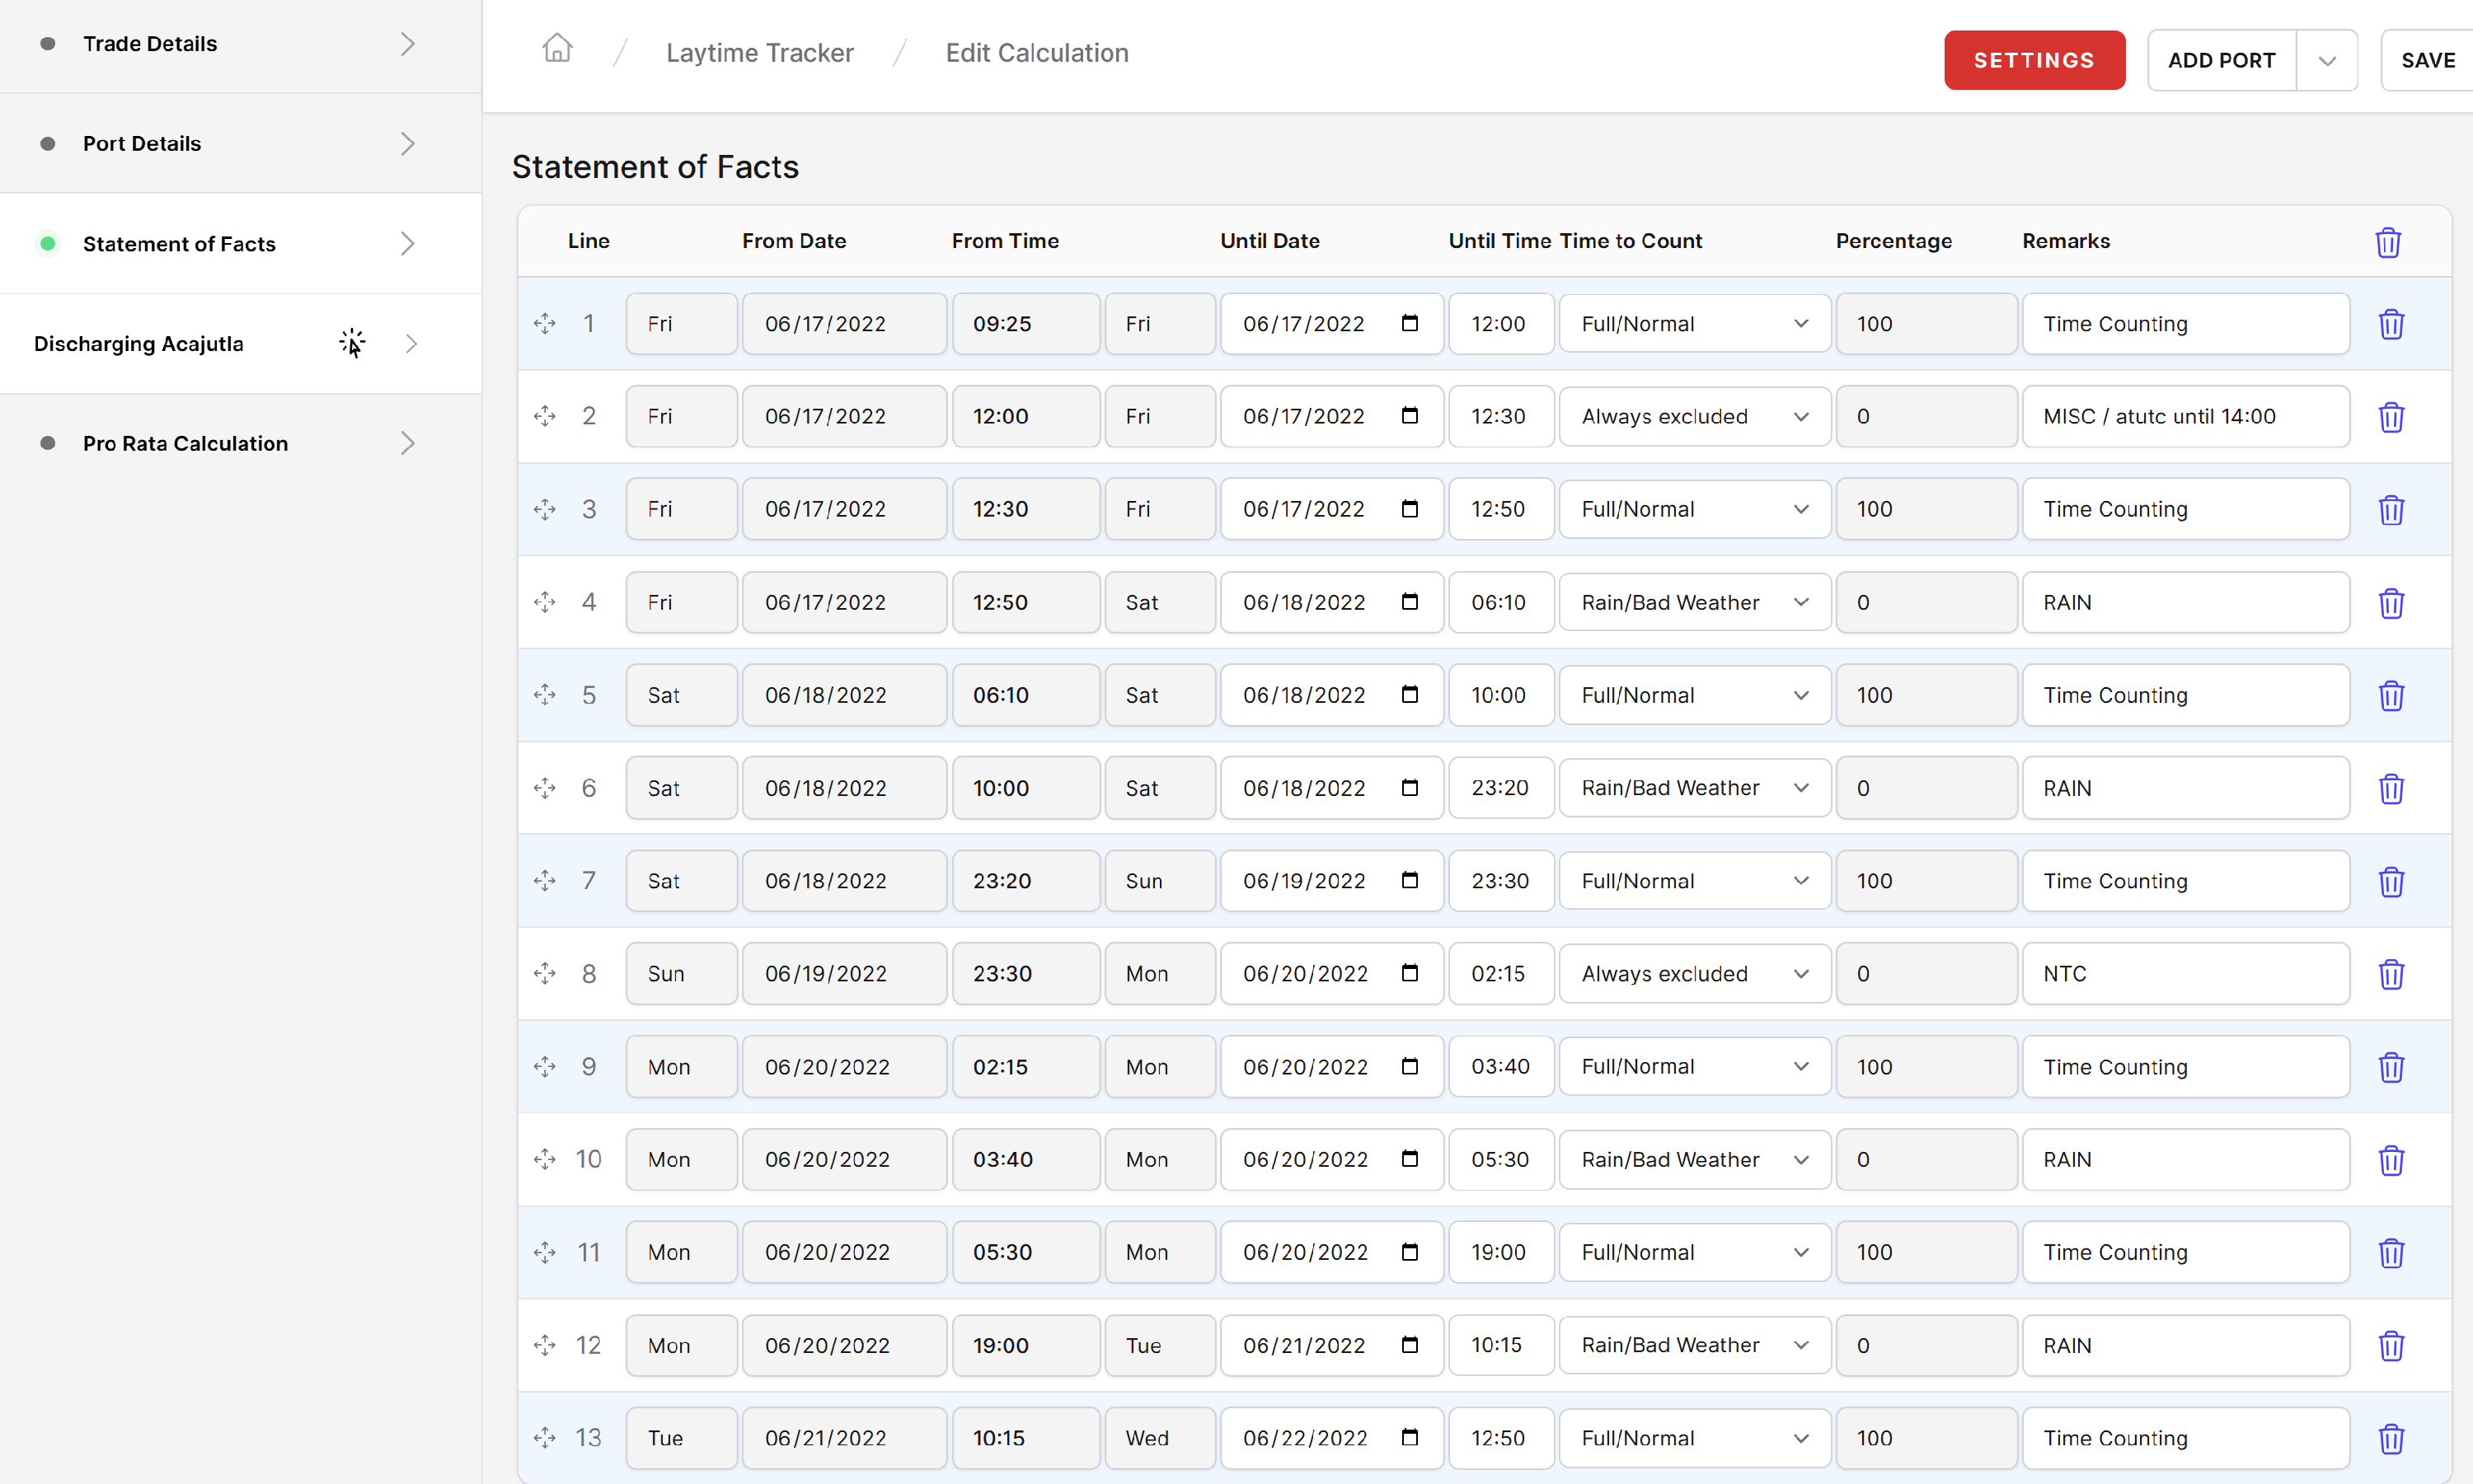Grab the drag handle on line 3
The image size is (2473, 1484).
point(544,510)
